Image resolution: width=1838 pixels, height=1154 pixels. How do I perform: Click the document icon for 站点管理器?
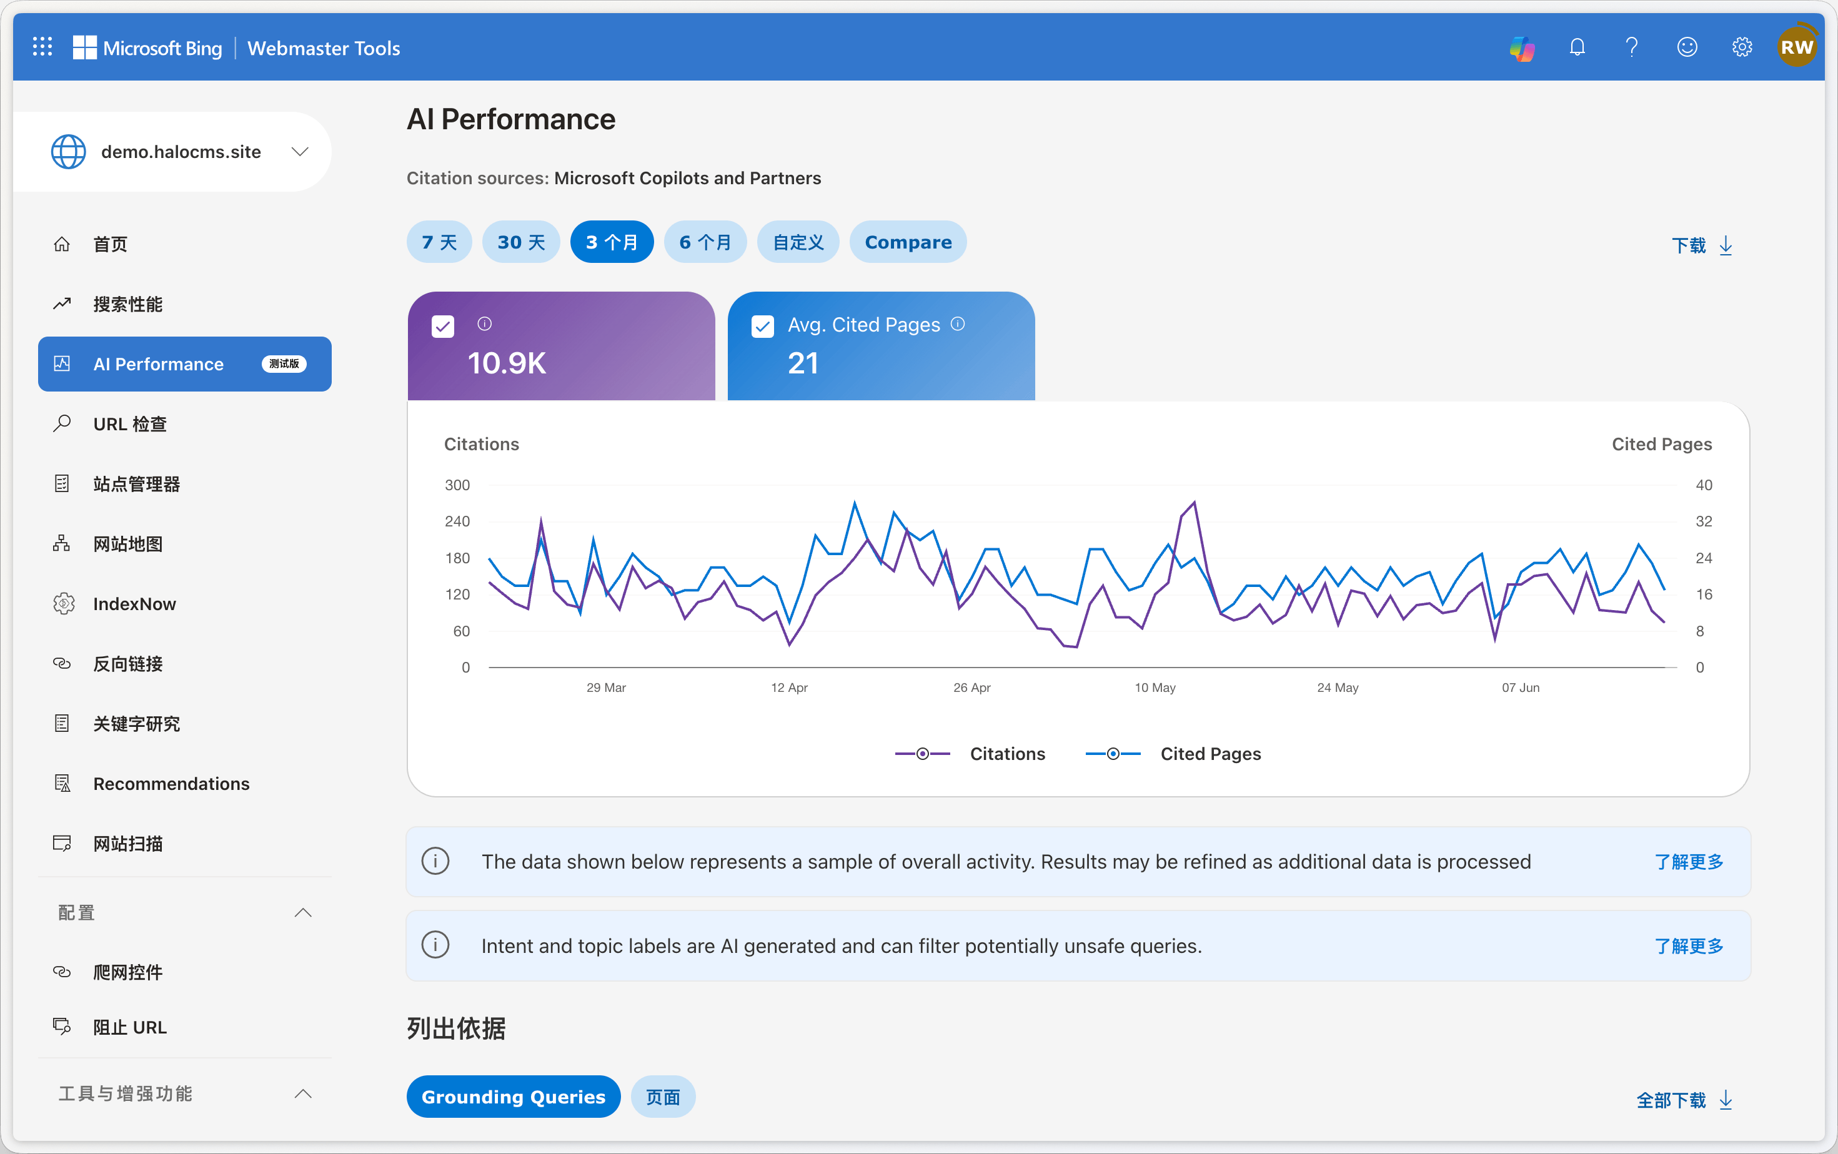point(62,483)
